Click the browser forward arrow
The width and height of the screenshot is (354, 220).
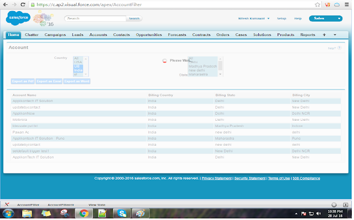pos(14,4)
